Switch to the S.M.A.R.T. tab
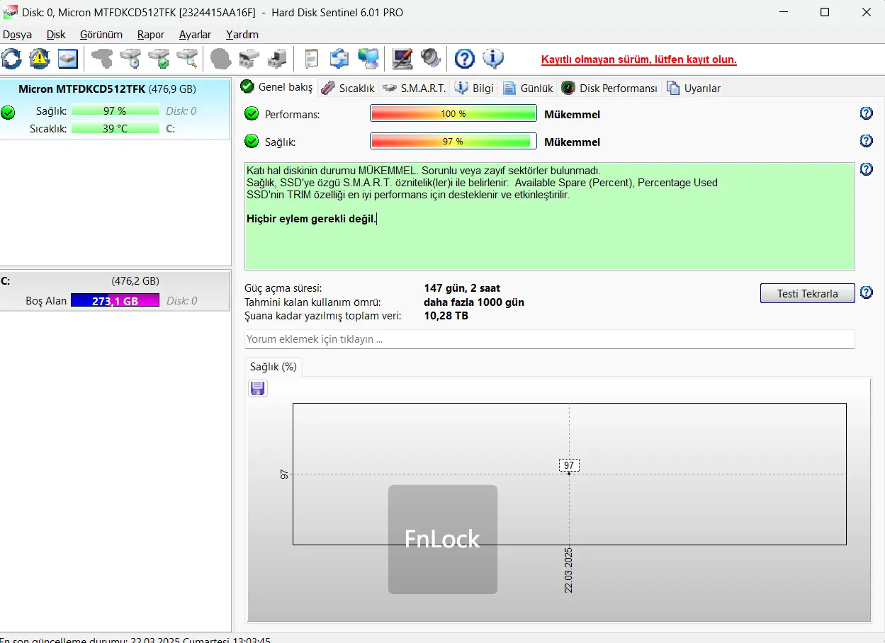This screenshot has height=643, width=885. pos(415,88)
